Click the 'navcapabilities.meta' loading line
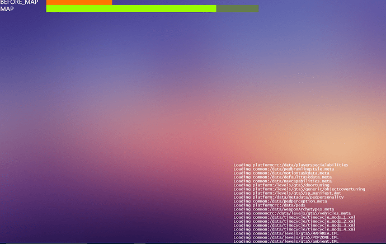This screenshot has height=244, width=386. [x=283, y=181]
